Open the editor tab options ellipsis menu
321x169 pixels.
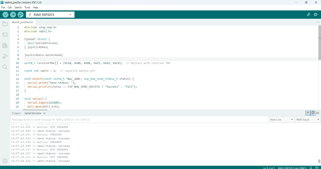click(318, 22)
